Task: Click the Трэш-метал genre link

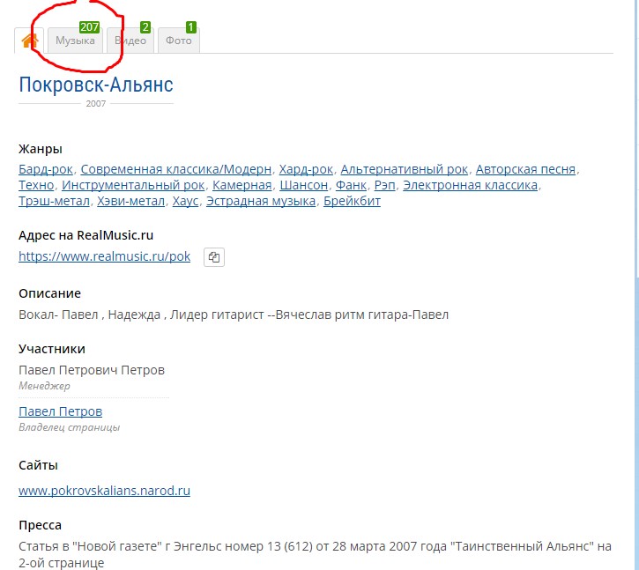Action: pos(55,201)
